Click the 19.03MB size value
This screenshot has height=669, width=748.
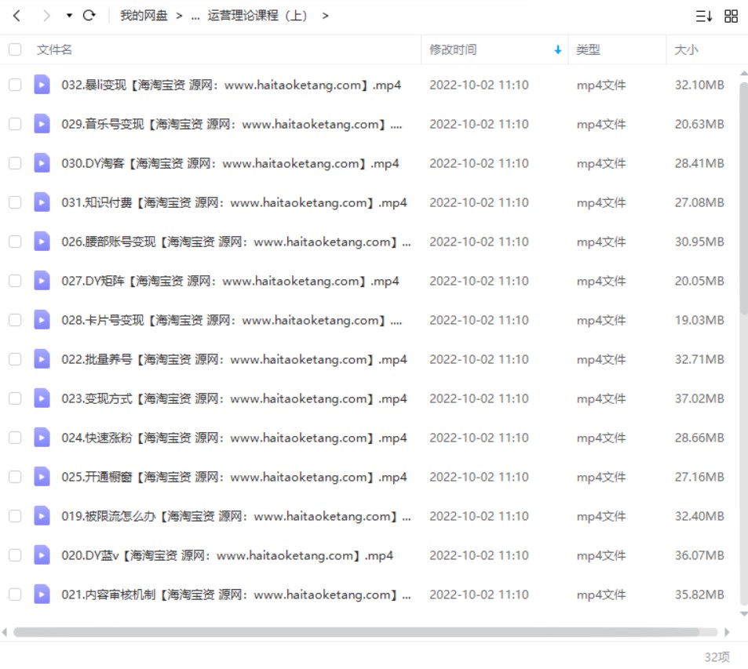pyautogui.click(x=699, y=320)
